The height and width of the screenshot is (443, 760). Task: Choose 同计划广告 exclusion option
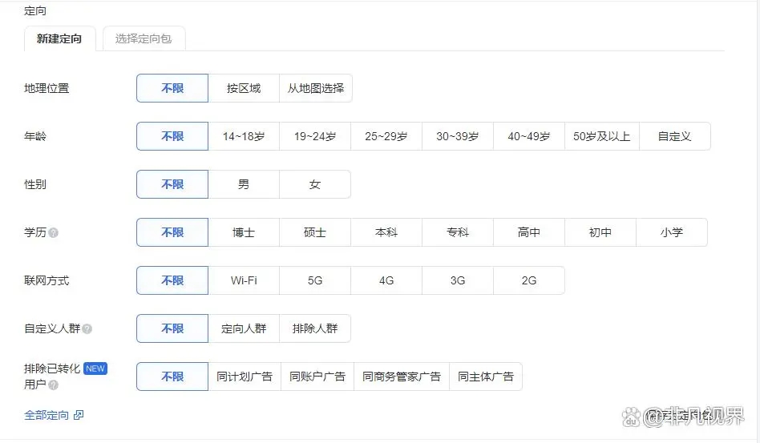pos(245,377)
